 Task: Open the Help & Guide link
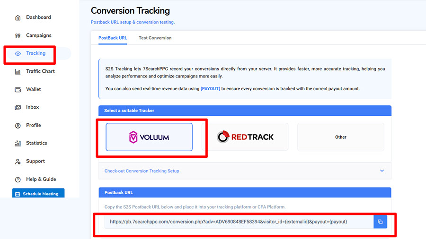coord(41,179)
